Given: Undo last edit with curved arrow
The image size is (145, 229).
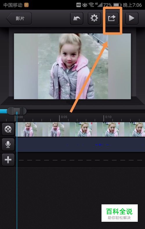Looking at the screenshot, I should [77, 18].
